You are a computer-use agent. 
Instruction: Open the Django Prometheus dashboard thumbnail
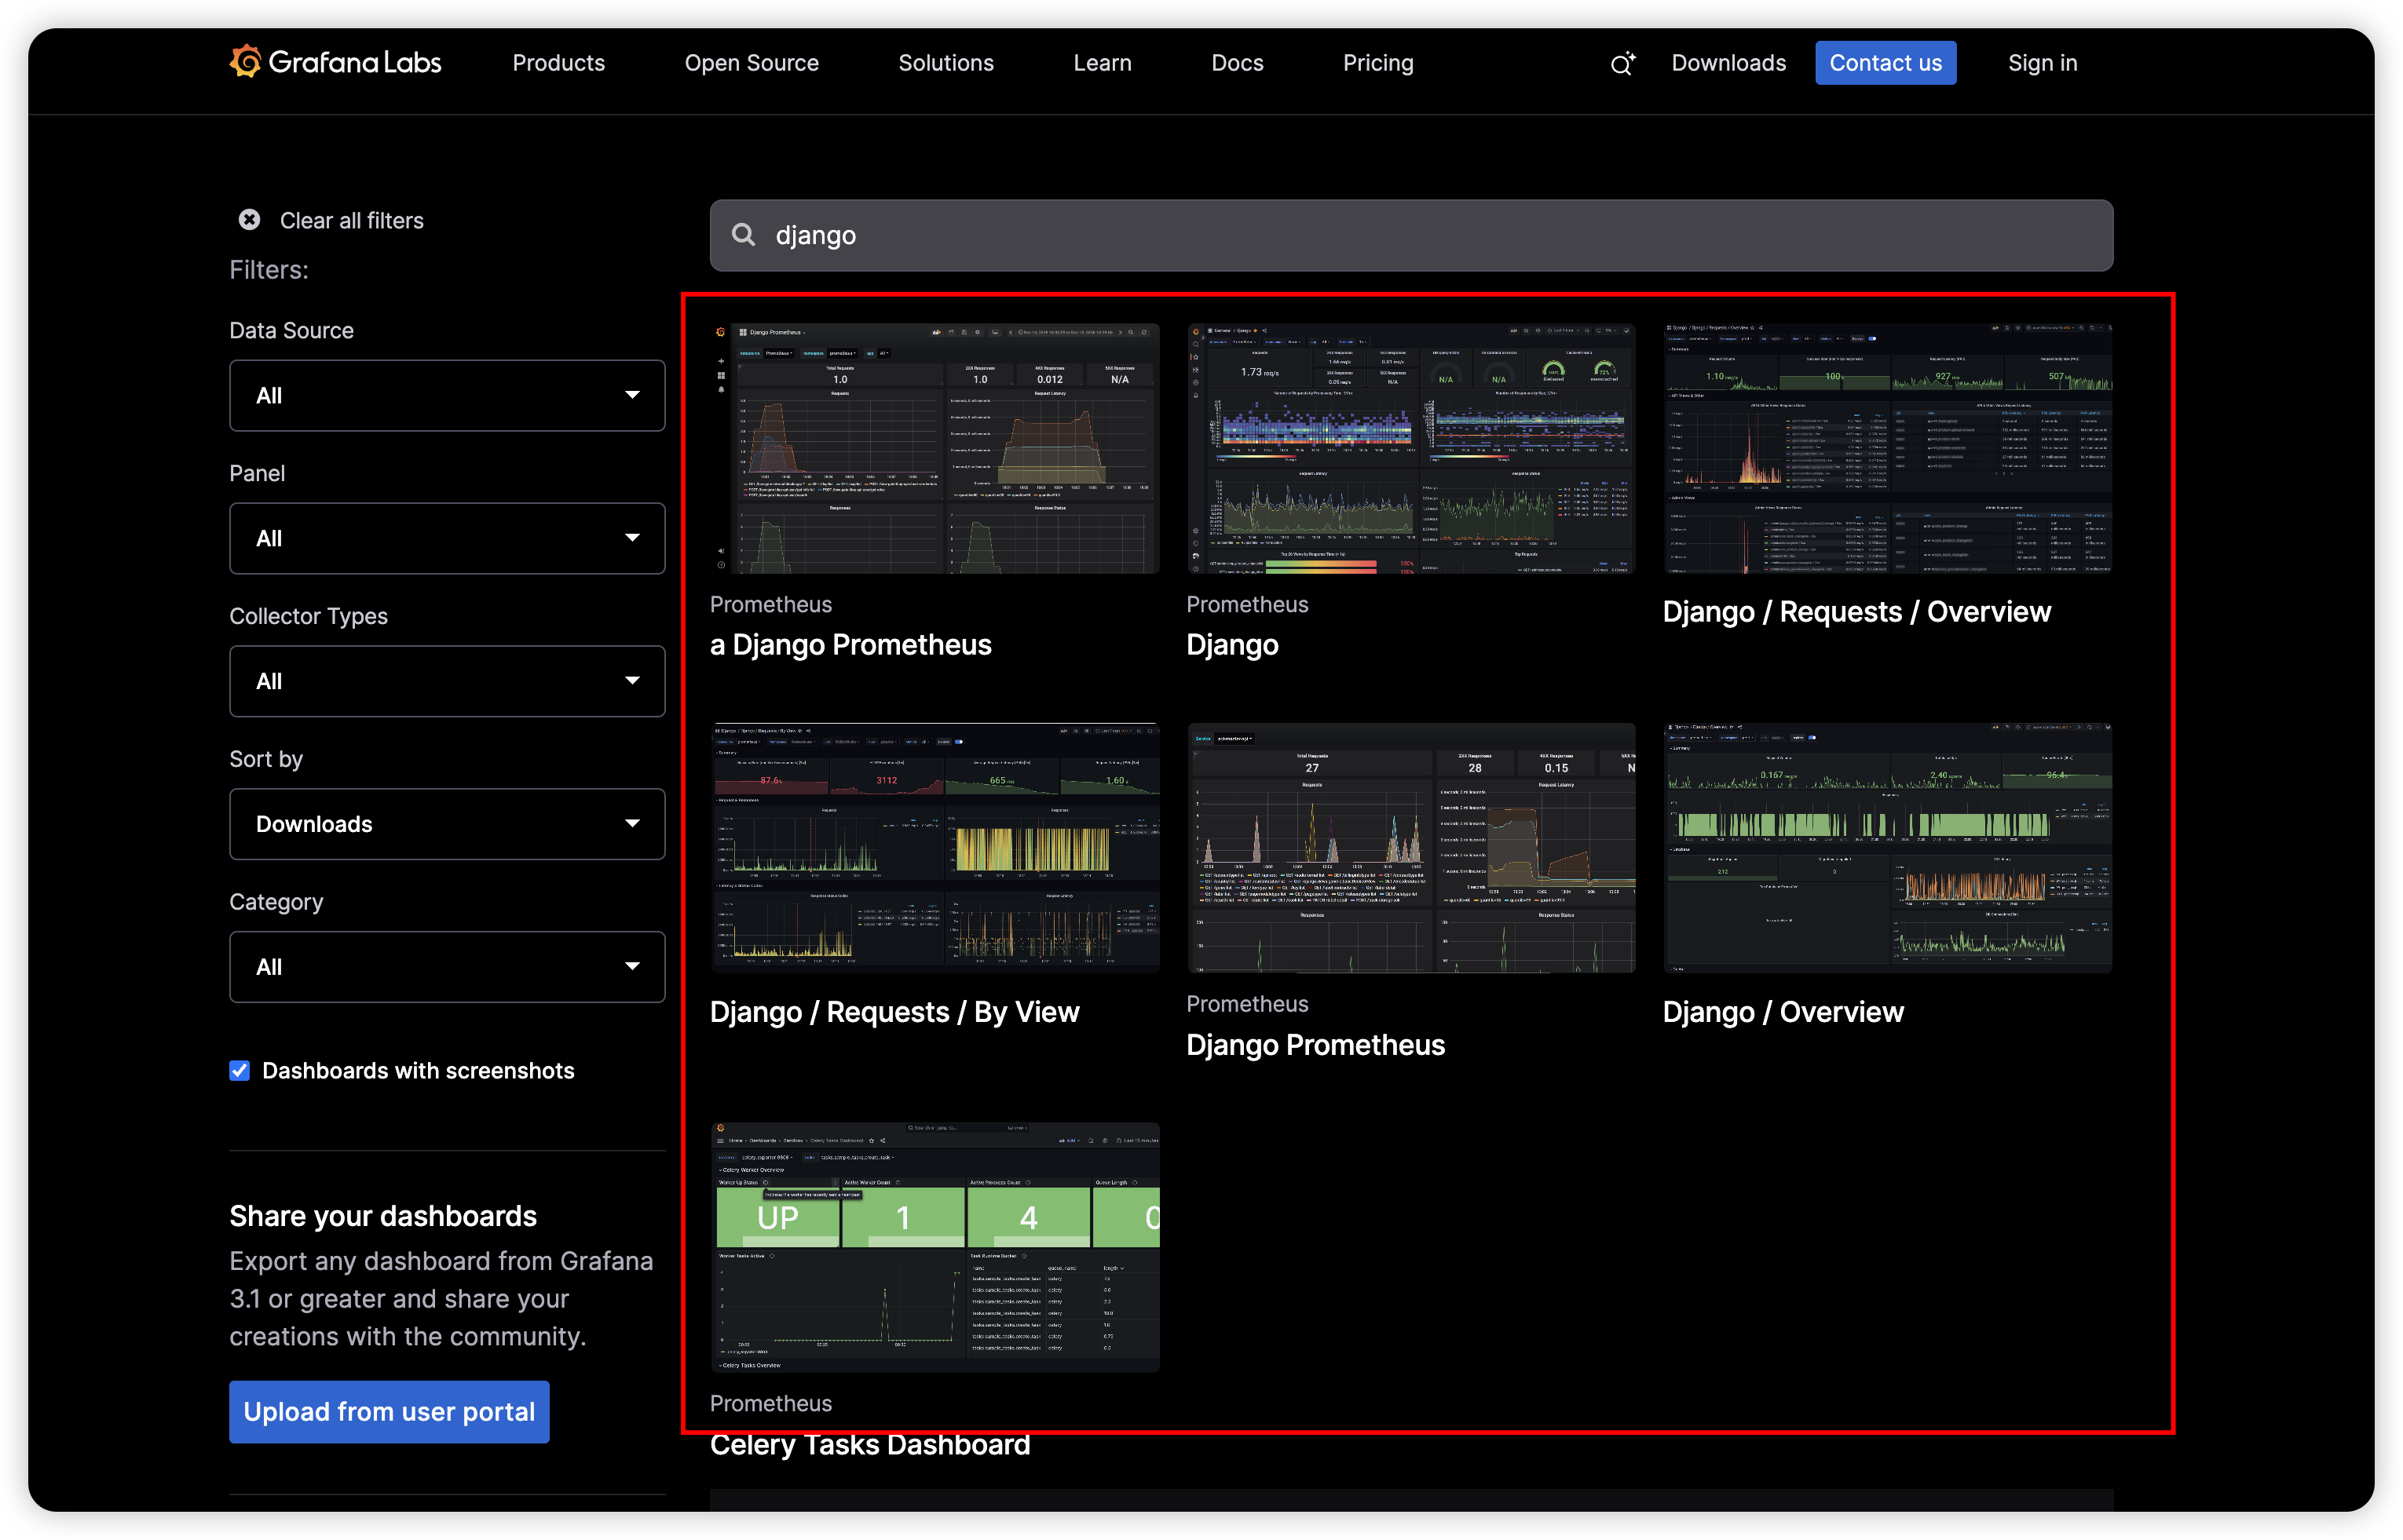1410,848
